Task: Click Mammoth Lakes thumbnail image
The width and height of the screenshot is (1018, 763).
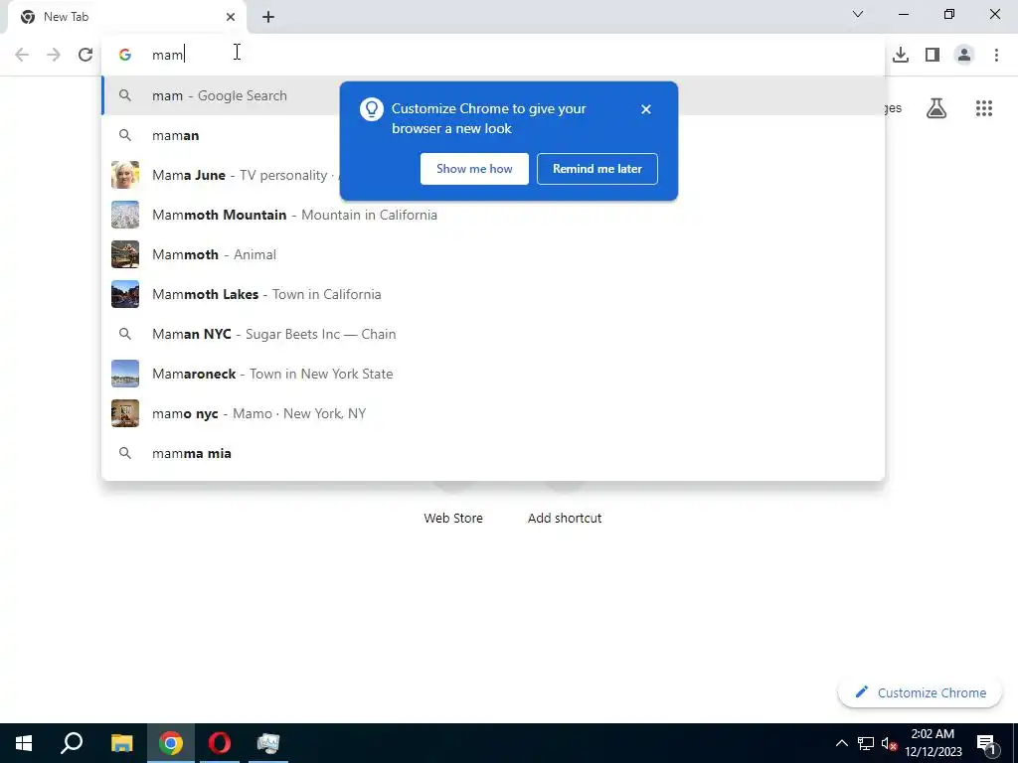Action: (x=125, y=294)
